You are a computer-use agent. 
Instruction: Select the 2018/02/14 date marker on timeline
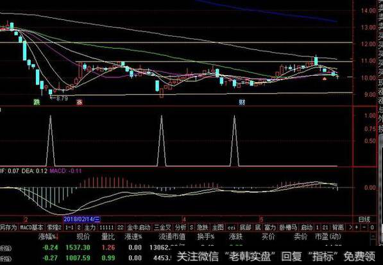(x=82, y=219)
